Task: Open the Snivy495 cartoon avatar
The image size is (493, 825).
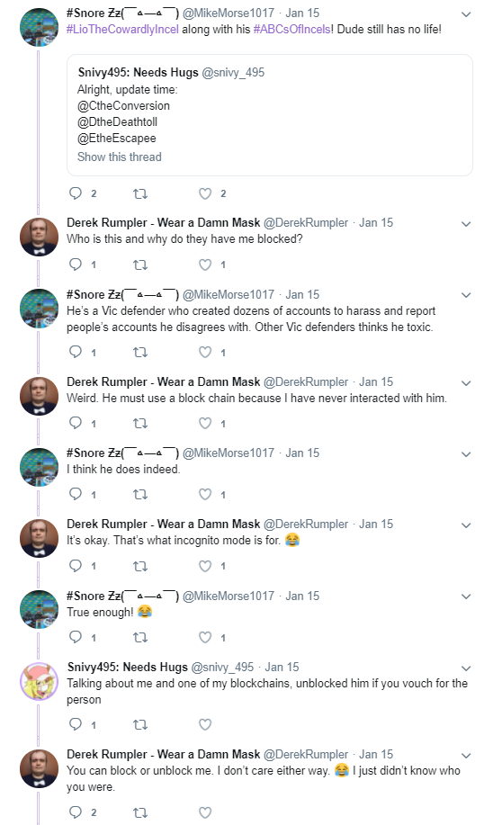Action: pyautogui.click(x=39, y=681)
